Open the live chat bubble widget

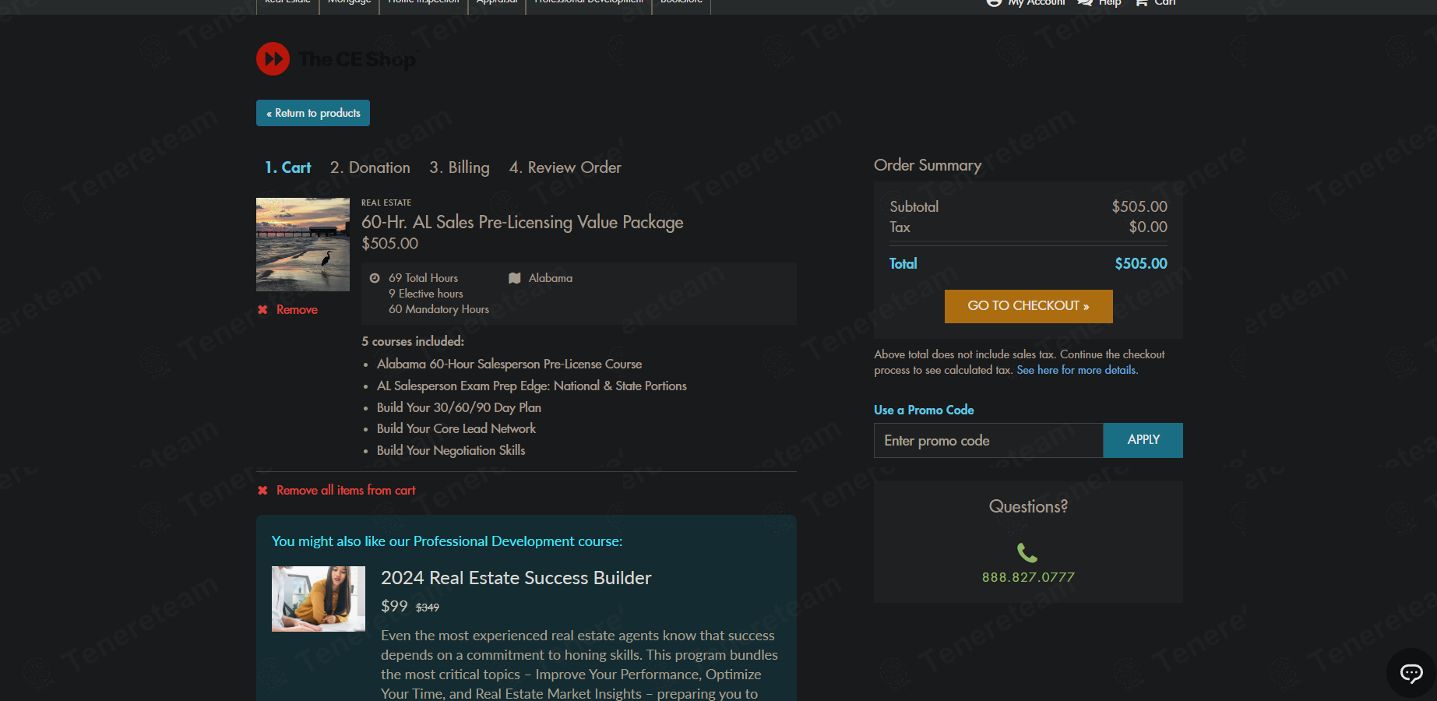[1411, 672]
